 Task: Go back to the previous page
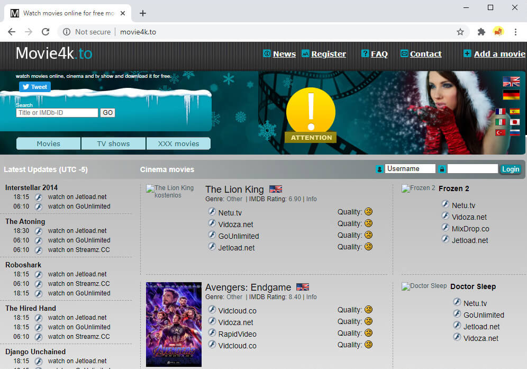click(12, 32)
